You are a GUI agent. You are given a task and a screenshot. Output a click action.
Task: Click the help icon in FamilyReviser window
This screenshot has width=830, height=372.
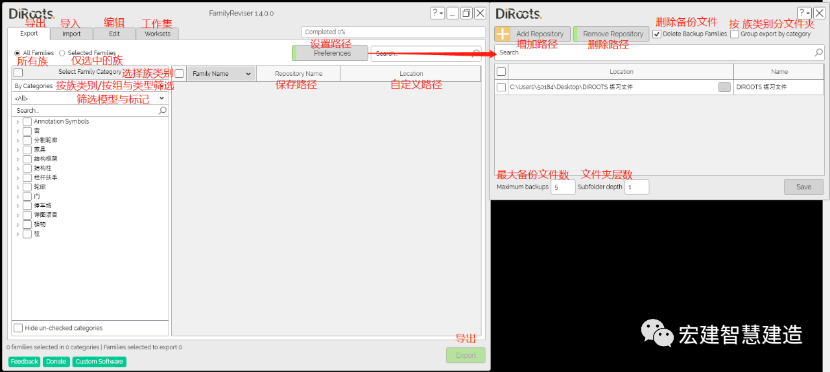[x=436, y=13]
